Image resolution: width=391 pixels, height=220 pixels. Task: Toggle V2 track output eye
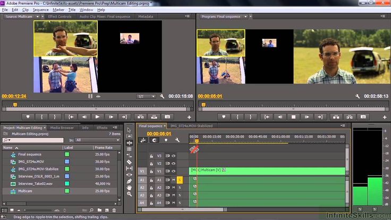173,164
